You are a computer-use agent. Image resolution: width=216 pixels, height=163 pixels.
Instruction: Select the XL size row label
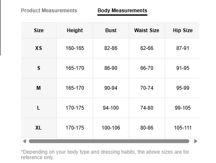[x=39, y=128]
